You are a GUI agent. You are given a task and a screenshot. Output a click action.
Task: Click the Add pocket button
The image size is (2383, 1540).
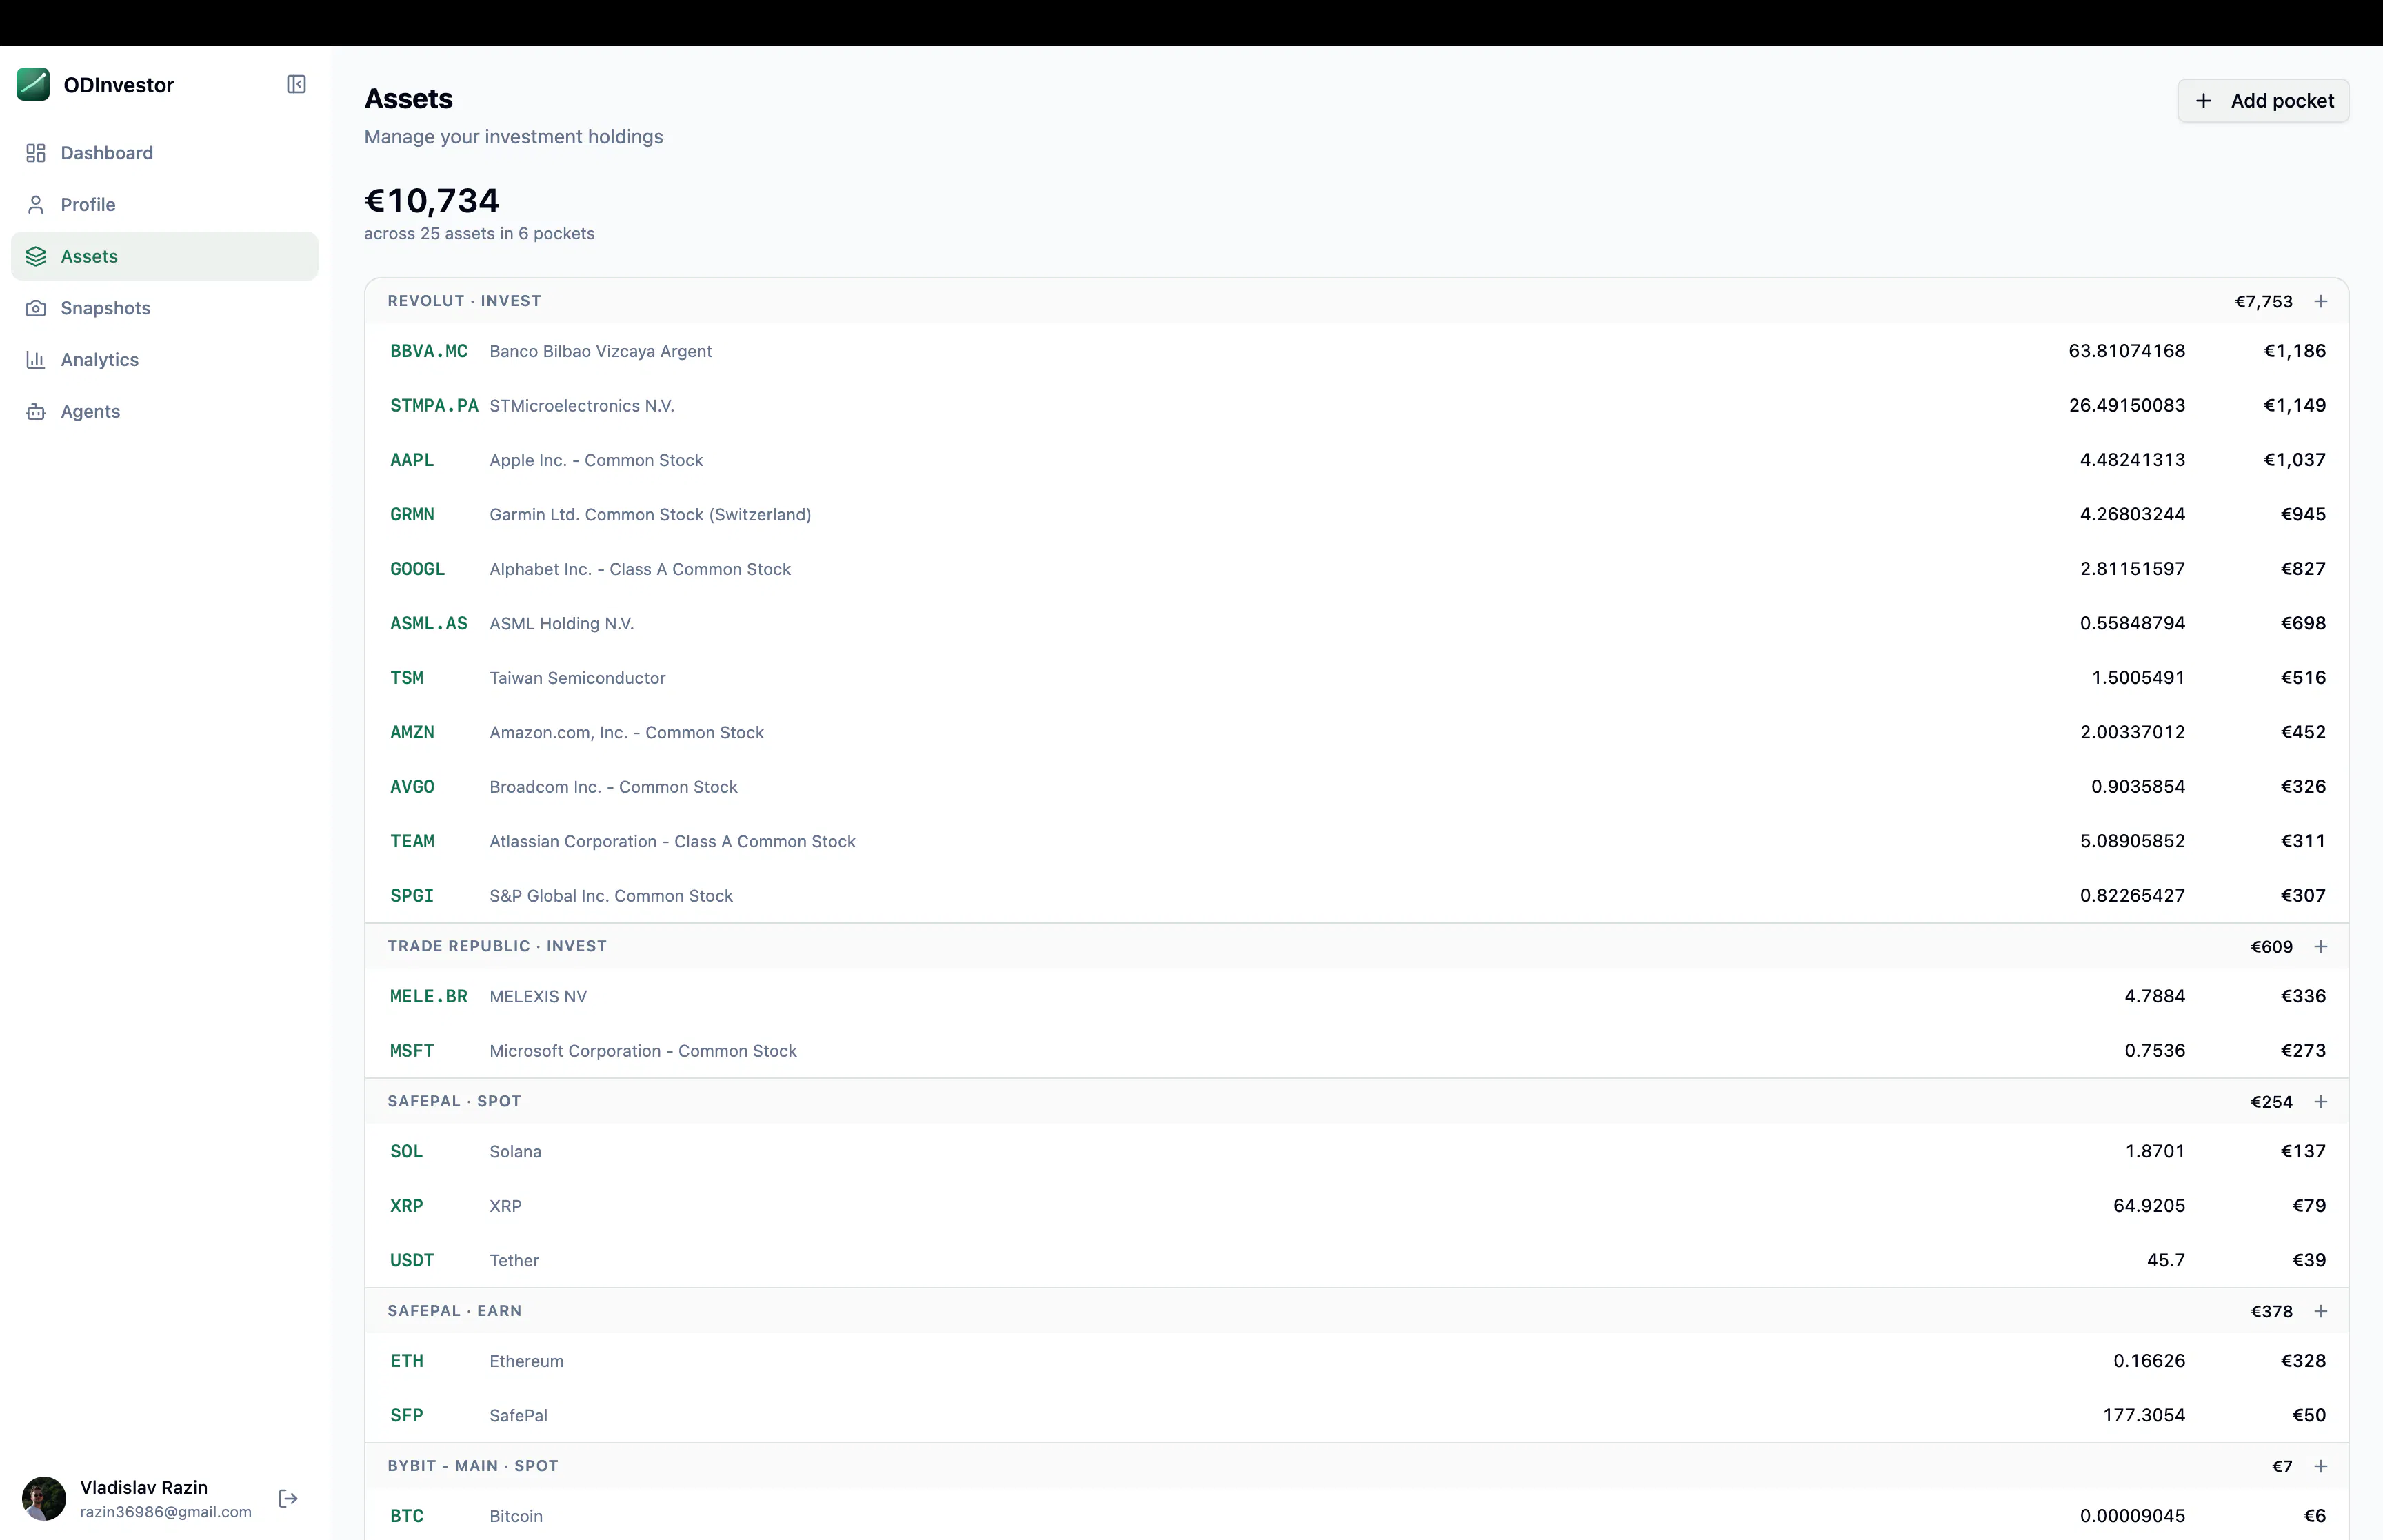[2263, 101]
